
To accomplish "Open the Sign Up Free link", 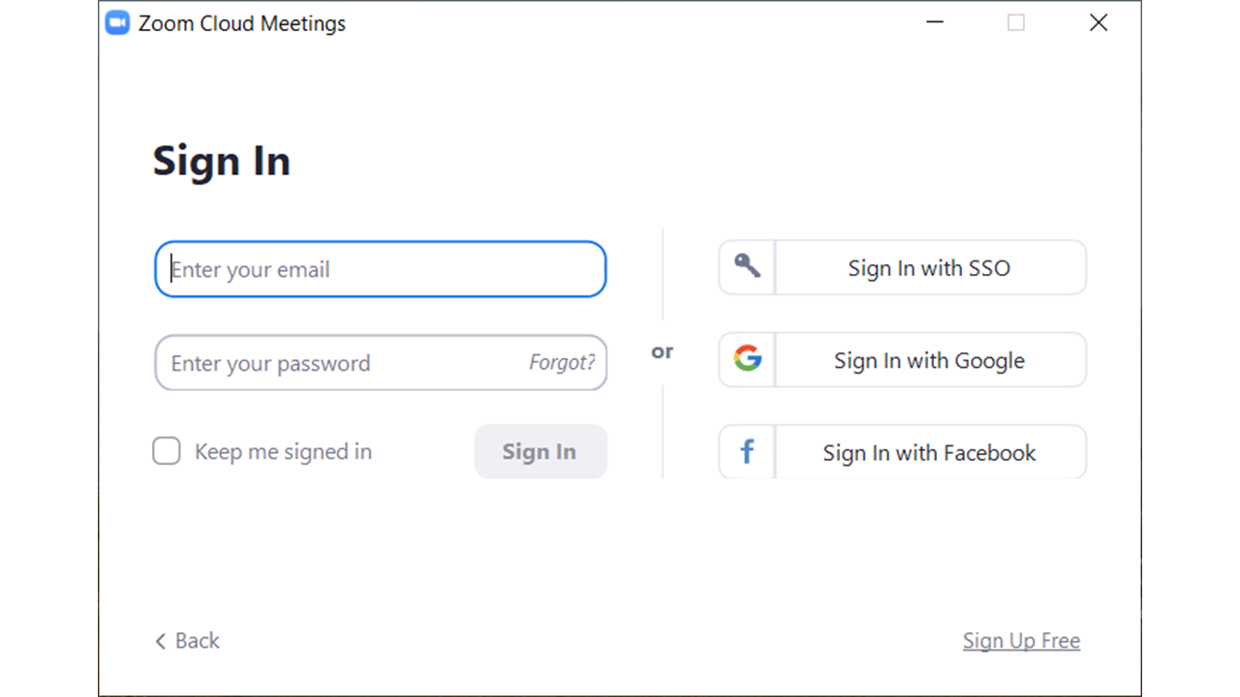I will [1021, 641].
